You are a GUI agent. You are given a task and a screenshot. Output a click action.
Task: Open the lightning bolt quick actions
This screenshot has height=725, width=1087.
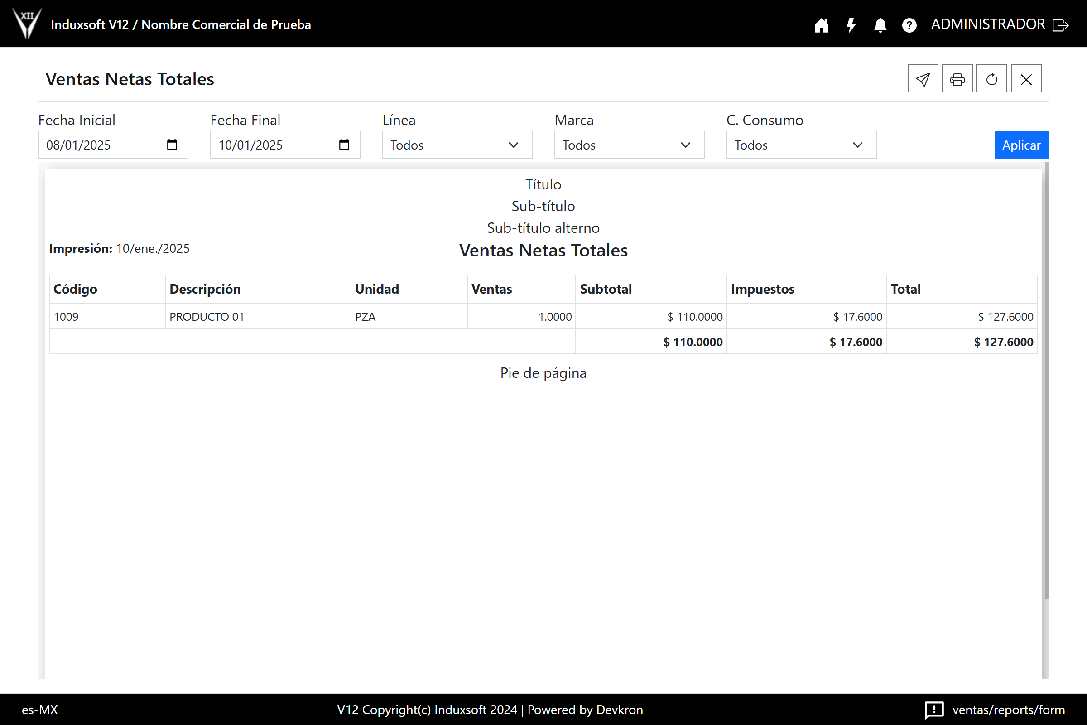851,25
